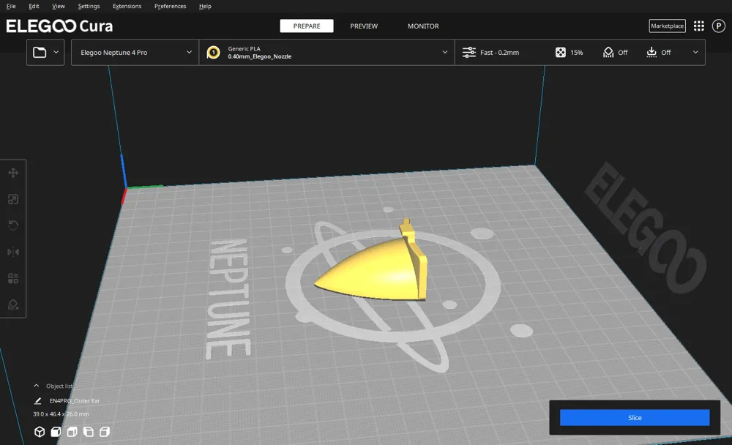Image resolution: width=732 pixels, height=445 pixels.
Task: Click the blue Slice button
Action: (x=635, y=417)
